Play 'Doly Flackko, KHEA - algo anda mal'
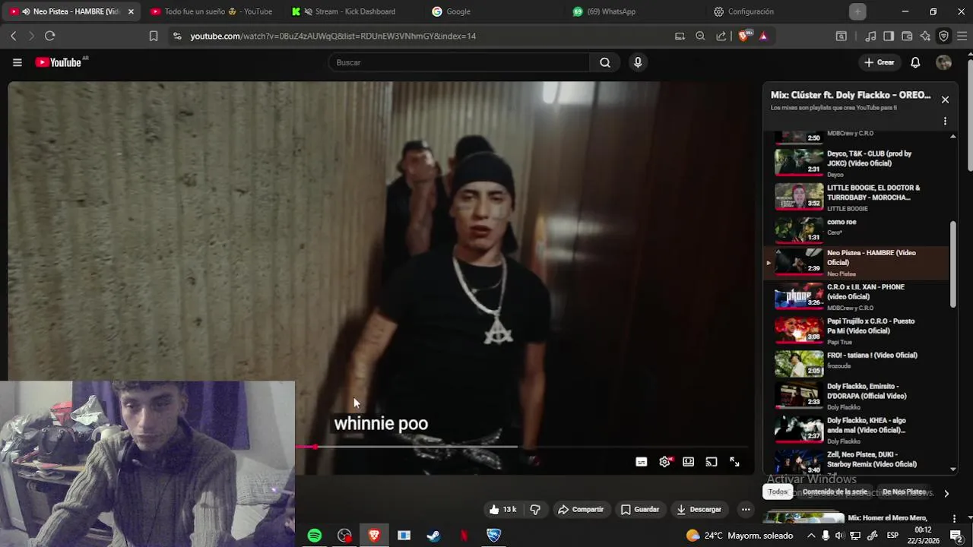 point(857,429)
